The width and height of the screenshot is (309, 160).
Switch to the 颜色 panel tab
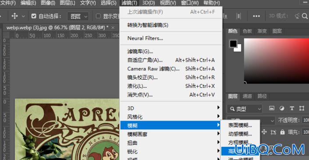click(233, 31)
